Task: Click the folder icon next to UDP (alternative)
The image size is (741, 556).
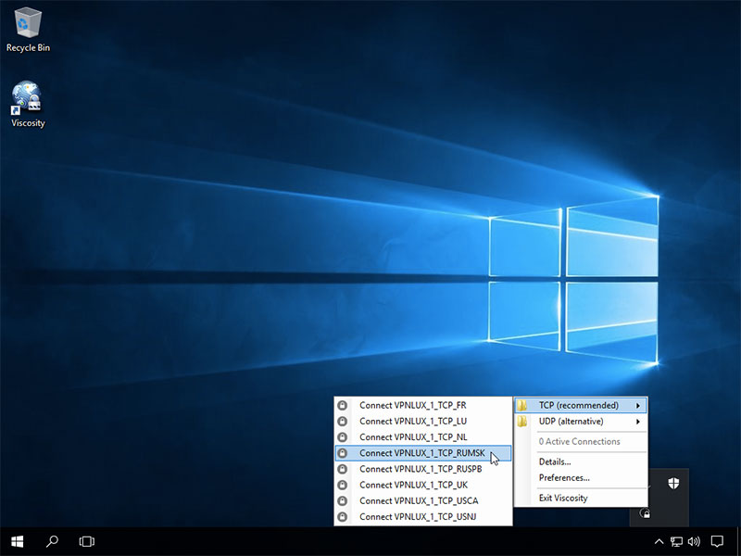Action: point(521,422)
